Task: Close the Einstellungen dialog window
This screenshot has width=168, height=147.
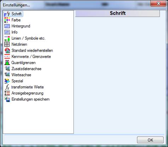Action: pyautogui.click(x=158, y=4)
